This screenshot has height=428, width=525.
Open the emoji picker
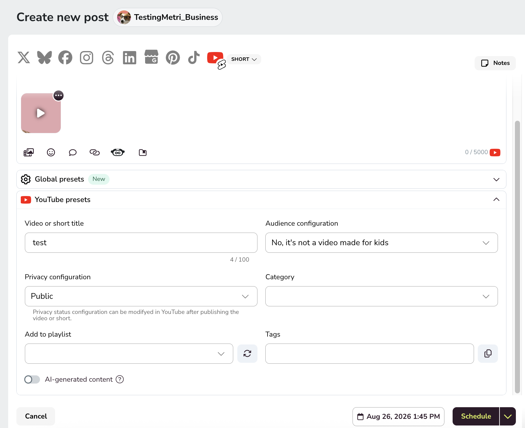51,153
